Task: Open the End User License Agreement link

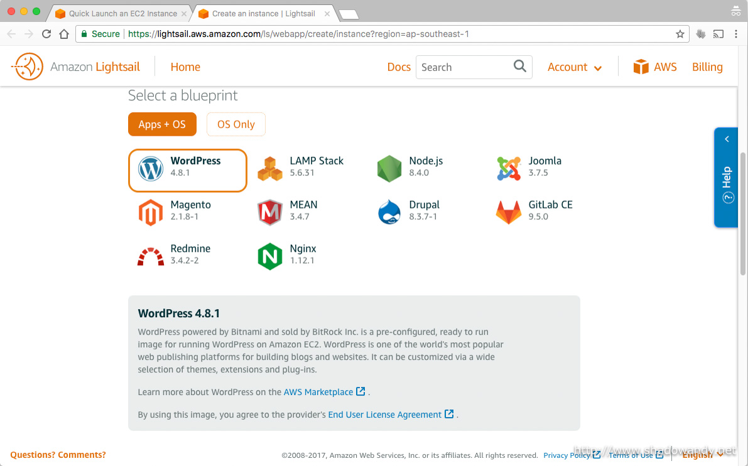Action: pyautogui.click(x=384, y=415)
